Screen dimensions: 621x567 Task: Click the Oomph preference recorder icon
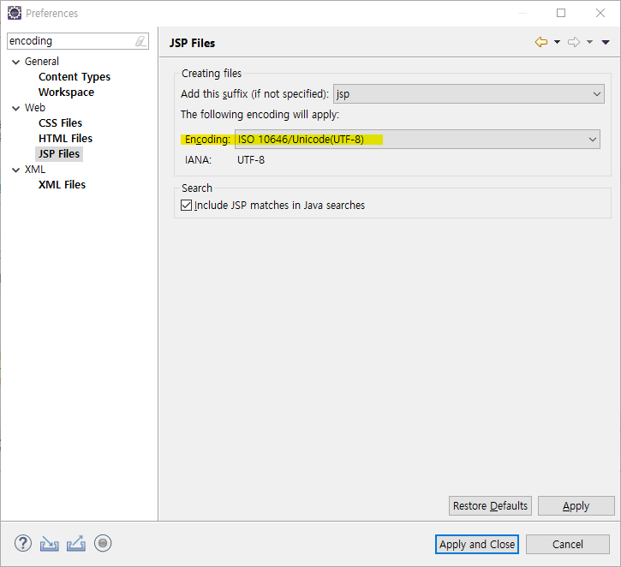pos(103,543)
